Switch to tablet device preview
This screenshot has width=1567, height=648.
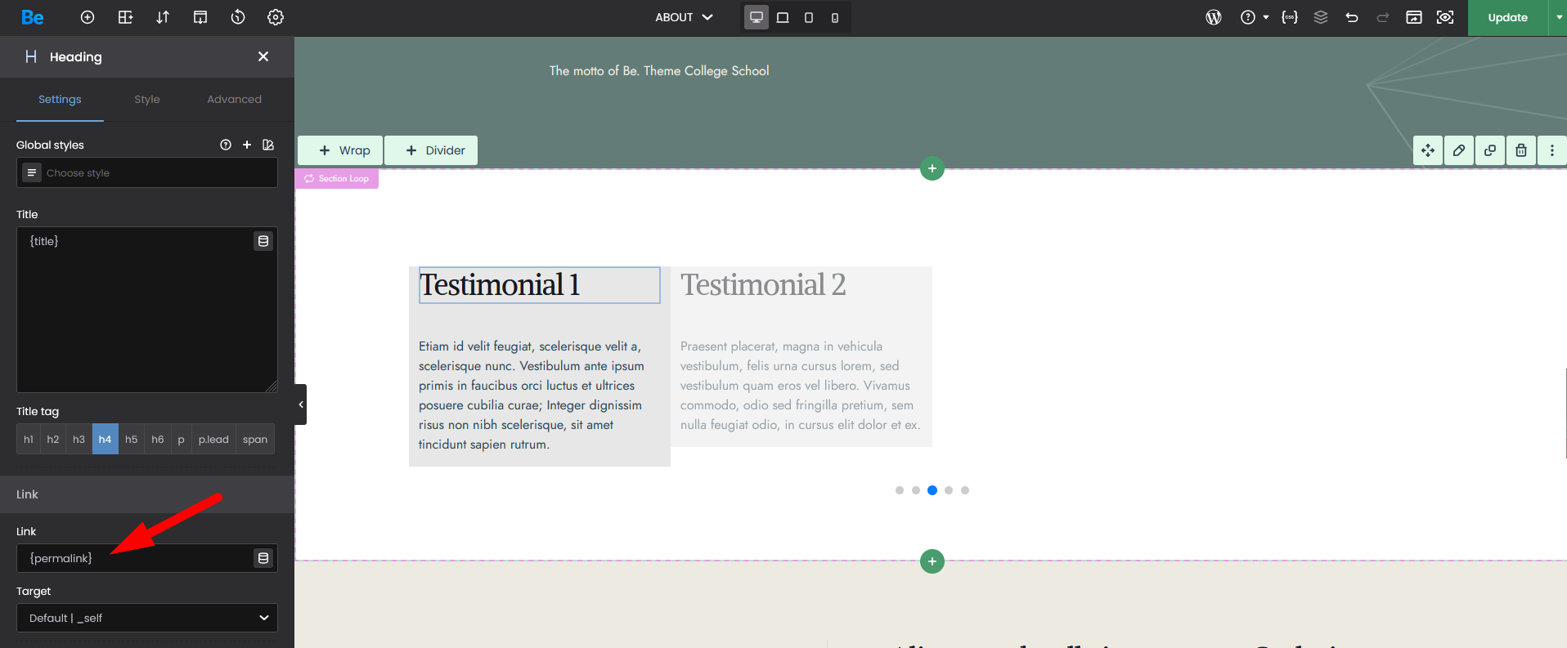click(783, 17)
